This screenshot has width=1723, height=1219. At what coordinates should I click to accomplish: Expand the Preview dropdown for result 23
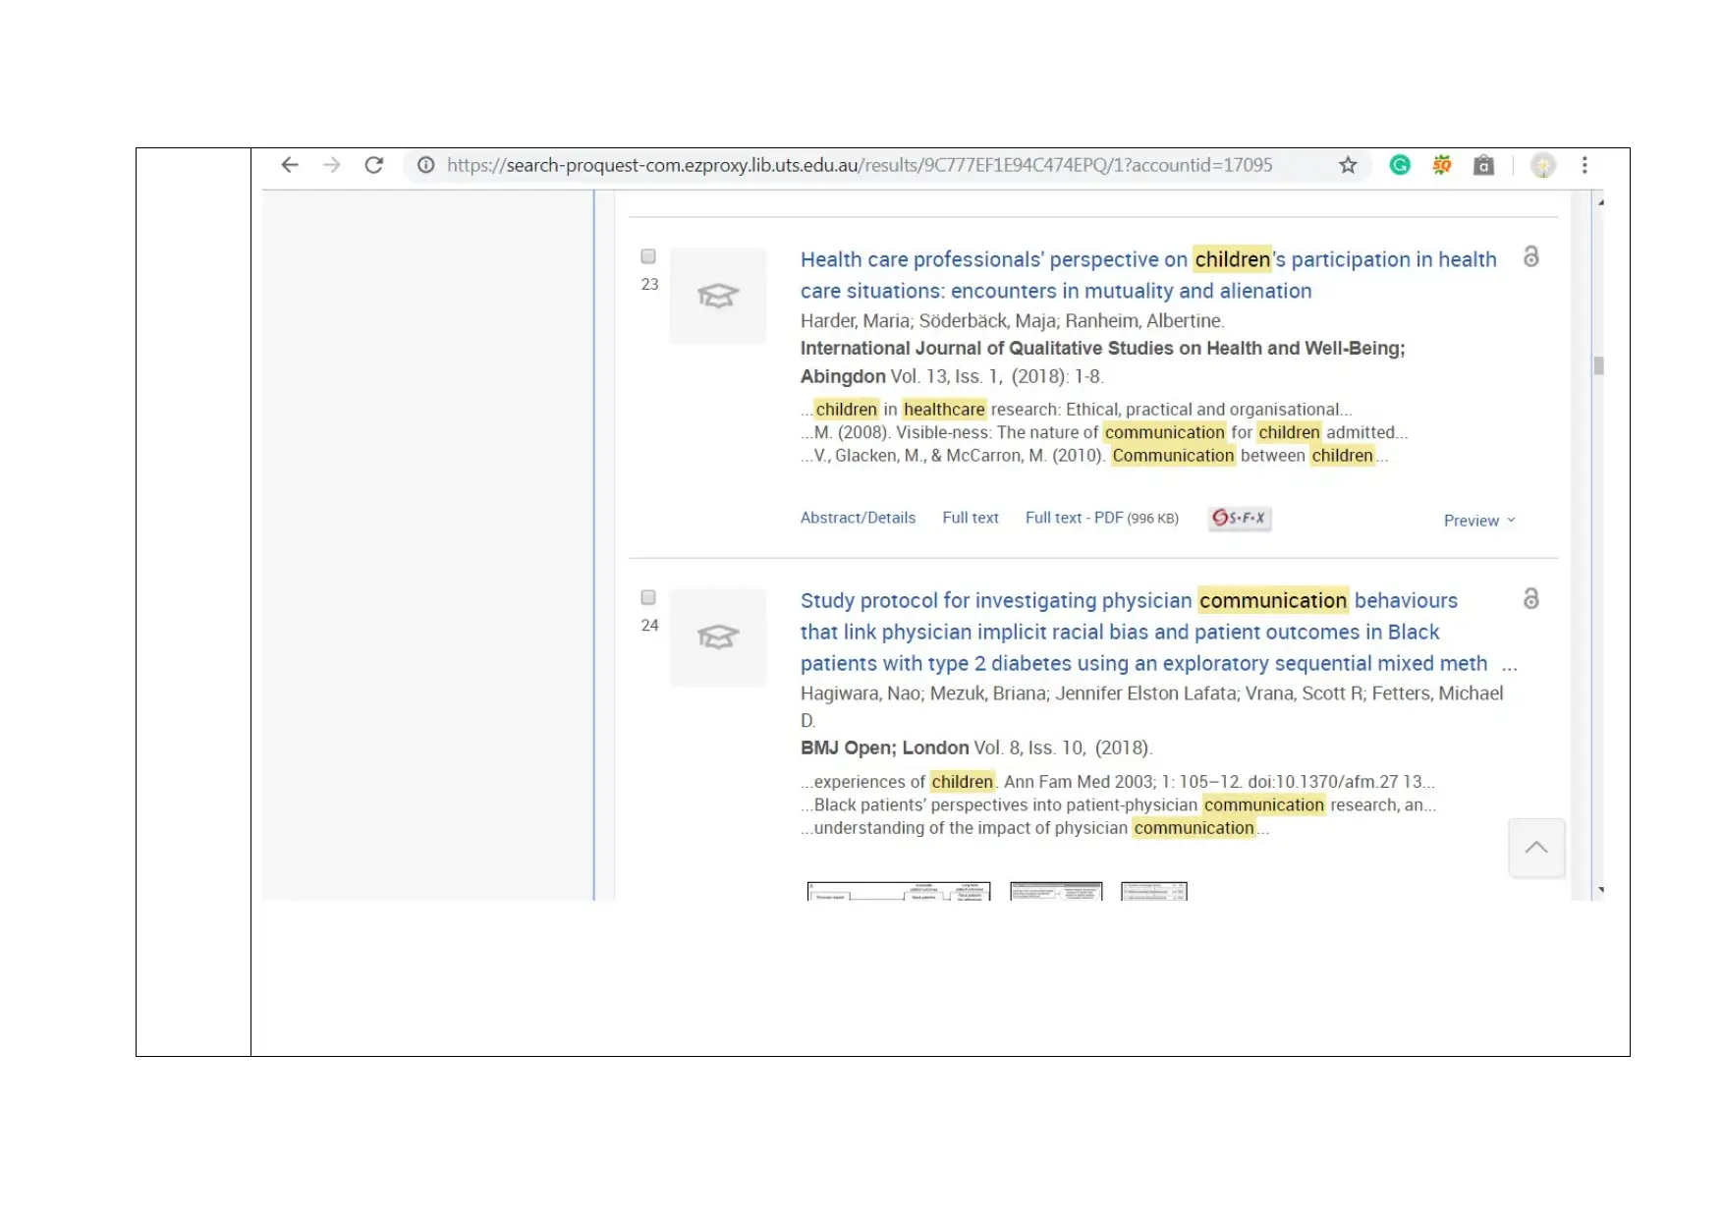pos(1479,521)
